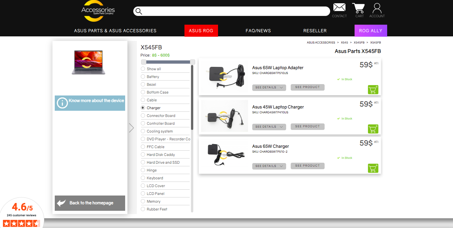453x228 pixels.
Task: Add Asus 65W Charger to cart
Action: tap(373, 168)
